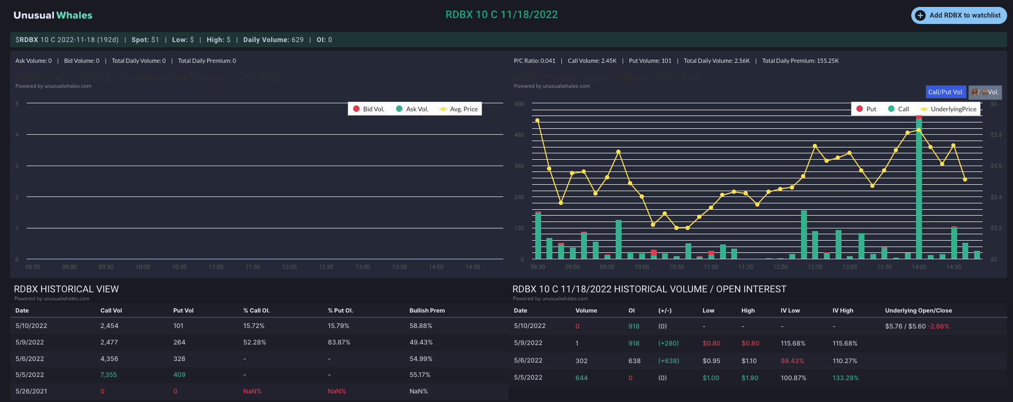The image size is (1013, 402).
Task: Toggle the Avg. Price series in the legend
Action: [x=459, y=109]
